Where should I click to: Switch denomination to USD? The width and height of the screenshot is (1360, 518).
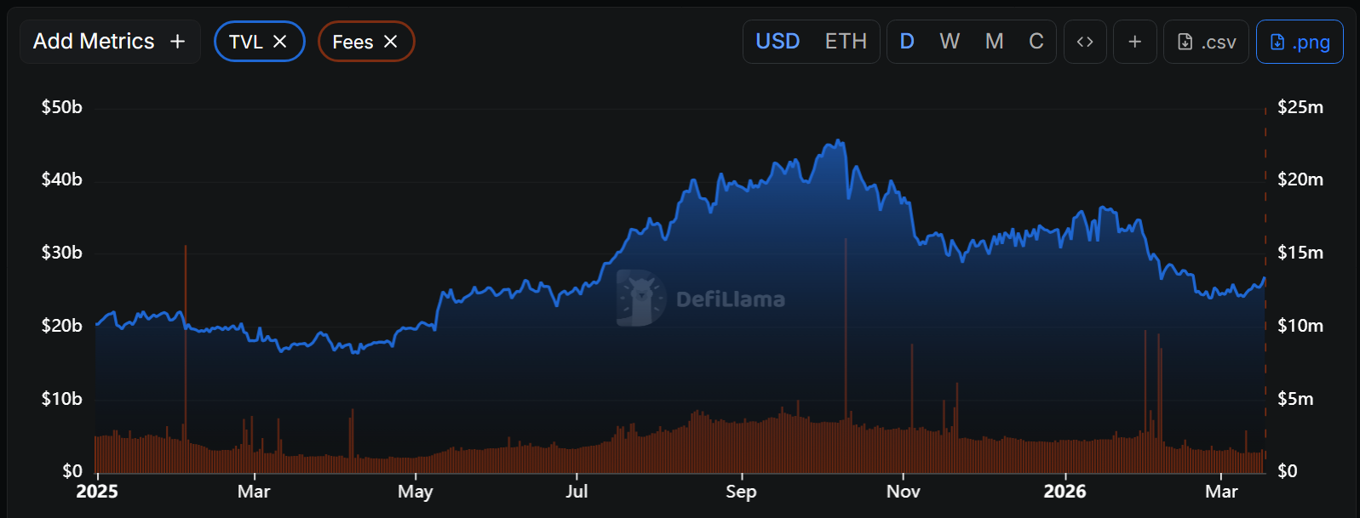[x=778, y=42]
